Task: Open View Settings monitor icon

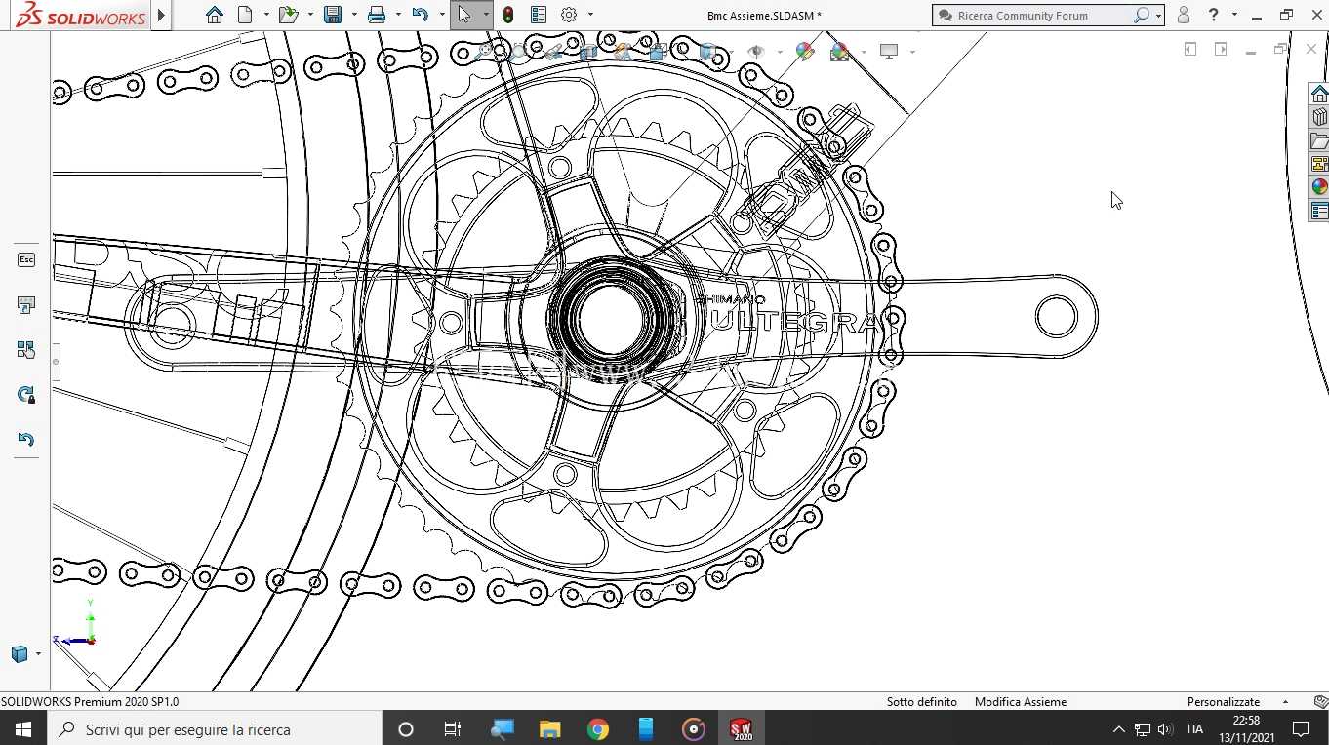Action: point(889,52)
